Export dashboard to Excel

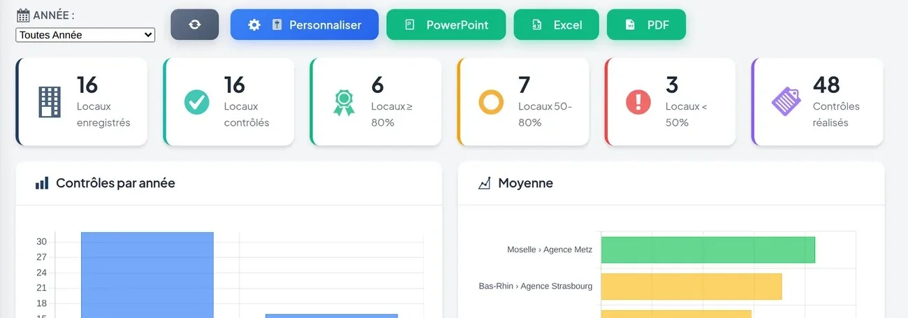556,24
